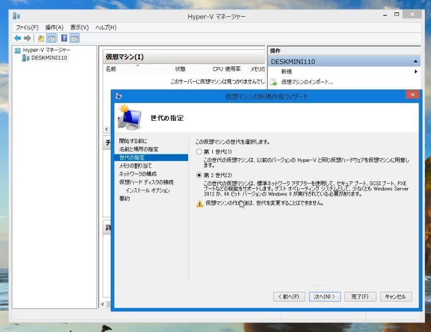The image size is (431, 332).
Task: Open the ファイル(F) menu
Action: coord(27,27)
